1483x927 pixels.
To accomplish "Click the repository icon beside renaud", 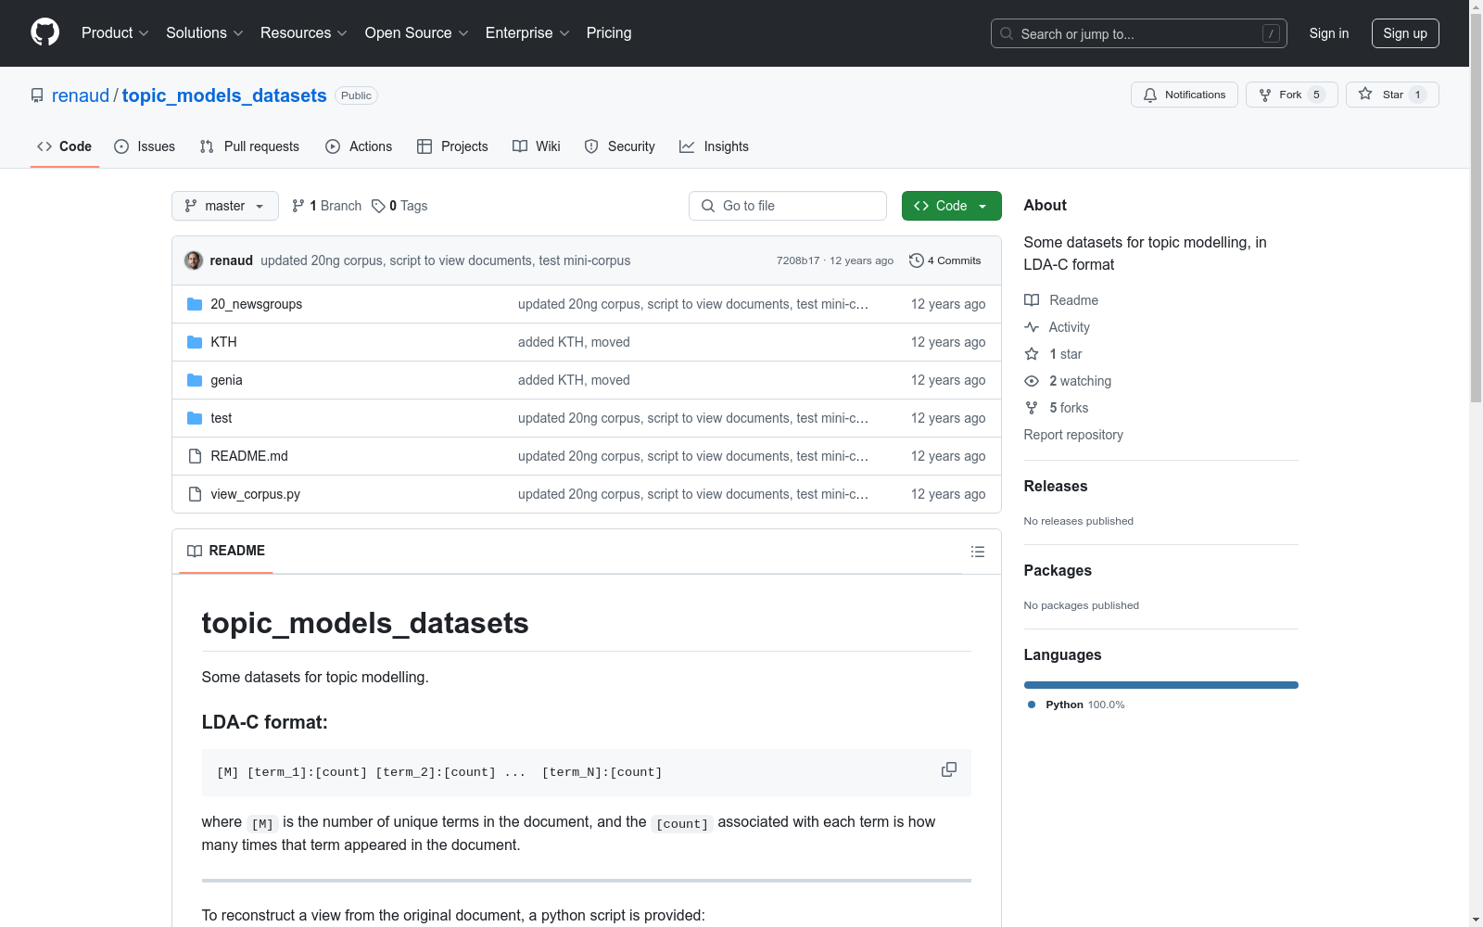I will pyautogui.click(x=37, y=95).
